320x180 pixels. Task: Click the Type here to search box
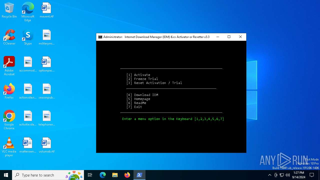(48, 175)
